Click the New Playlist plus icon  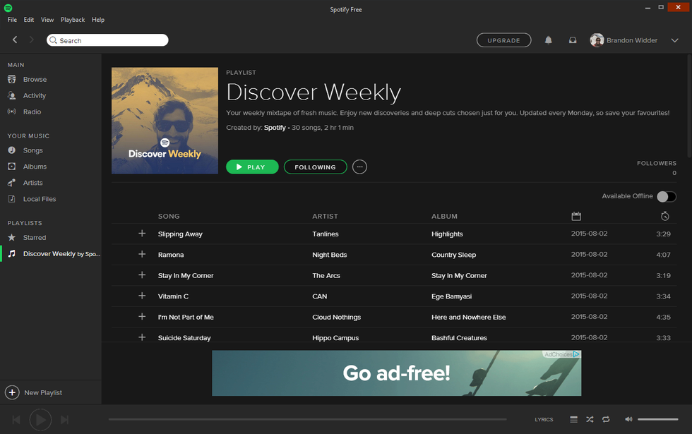[12, 392]
